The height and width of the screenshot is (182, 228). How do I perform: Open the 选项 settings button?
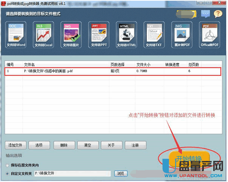39,145
